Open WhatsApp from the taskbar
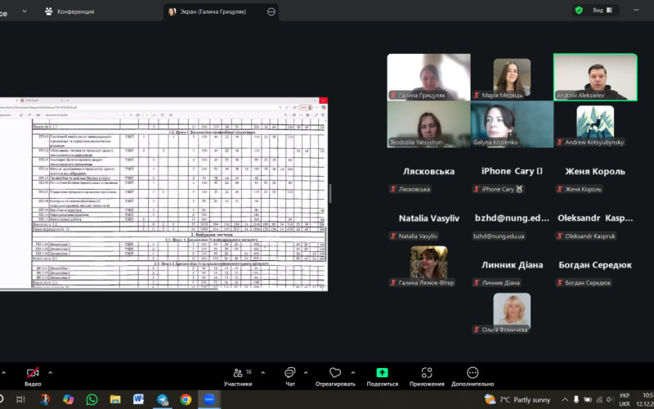Screen dimensions: 654x409 pyautogui.click(x=92, y=399)
